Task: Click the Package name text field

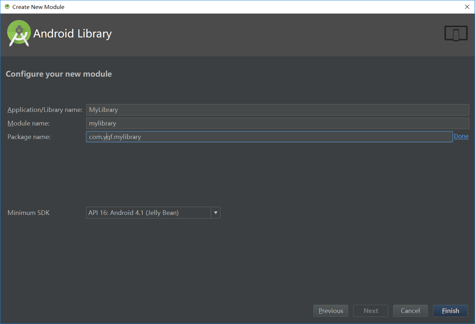Action: 269,137
